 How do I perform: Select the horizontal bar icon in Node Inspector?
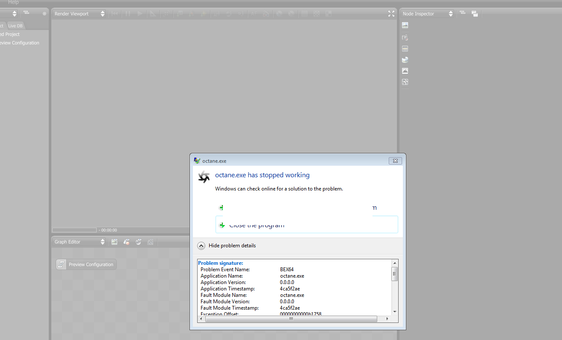point(405,49)
